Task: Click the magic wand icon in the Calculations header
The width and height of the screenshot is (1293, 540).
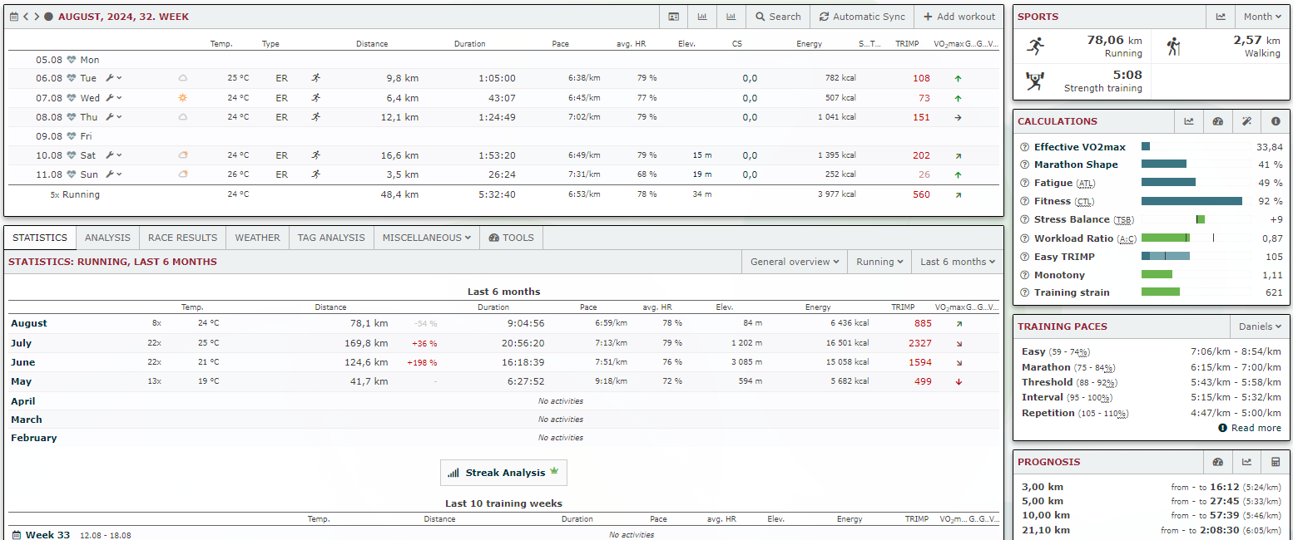Action: coord(1246,121)
